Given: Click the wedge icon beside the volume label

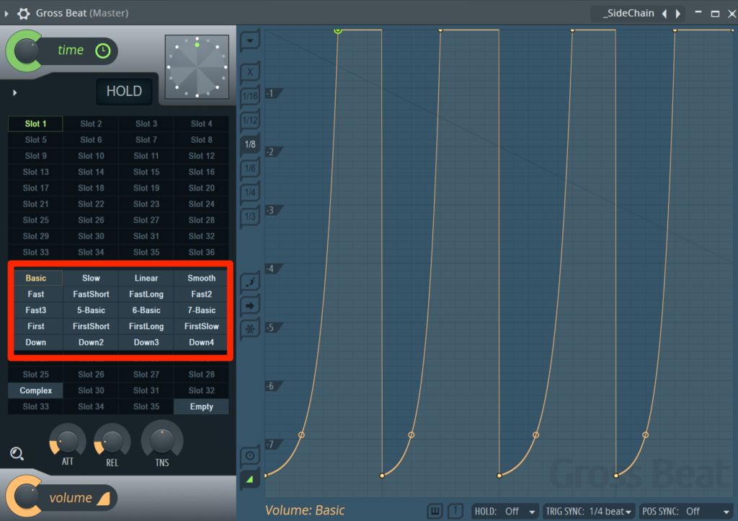Looking at the screenshot, I should pos(104,499).
